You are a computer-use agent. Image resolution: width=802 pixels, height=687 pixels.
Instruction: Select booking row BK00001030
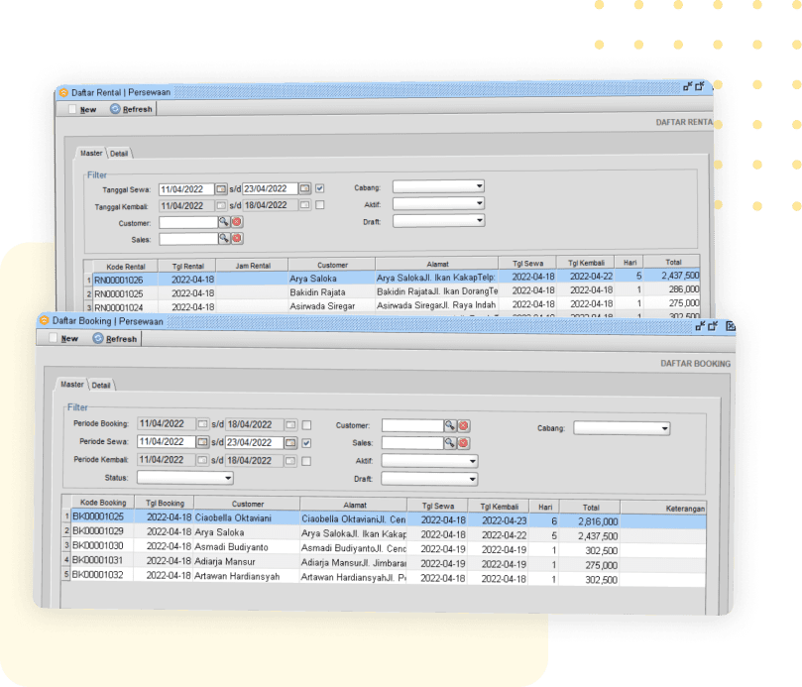tap(384, 548)
